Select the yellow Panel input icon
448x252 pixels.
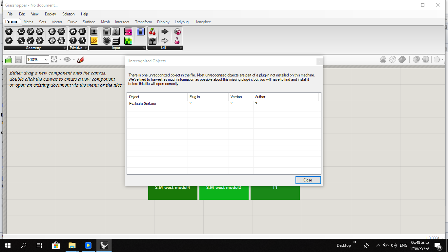click(x=94, y=40)
